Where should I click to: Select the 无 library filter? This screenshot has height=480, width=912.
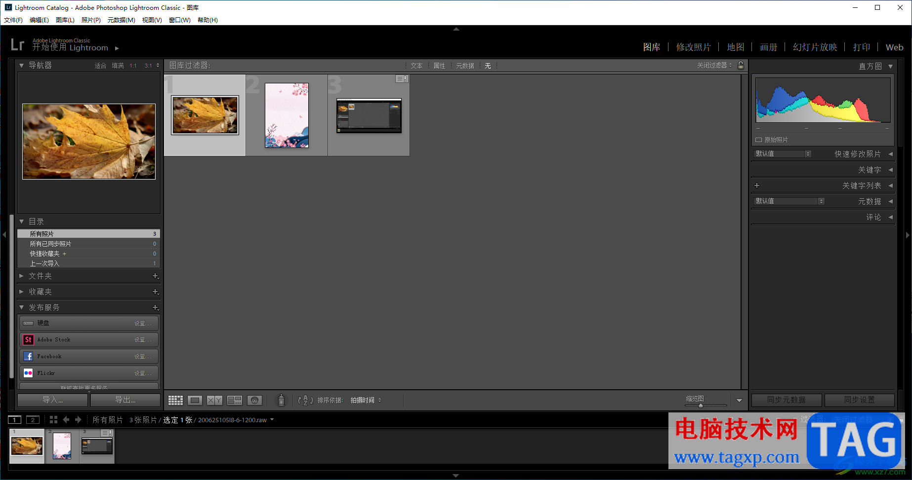tap(488, 66)
